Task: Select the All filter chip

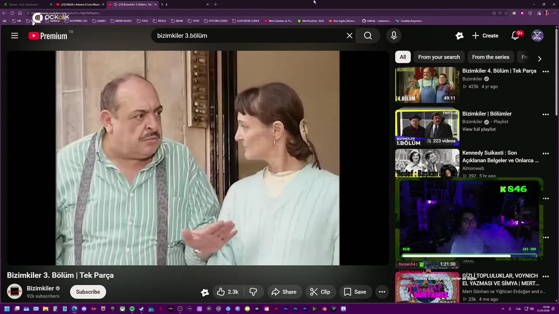Action: click(x=403, y=57)
